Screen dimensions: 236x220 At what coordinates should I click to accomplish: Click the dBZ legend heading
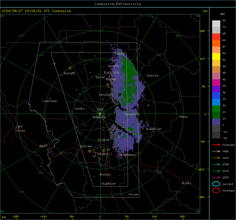coord(222,14)
